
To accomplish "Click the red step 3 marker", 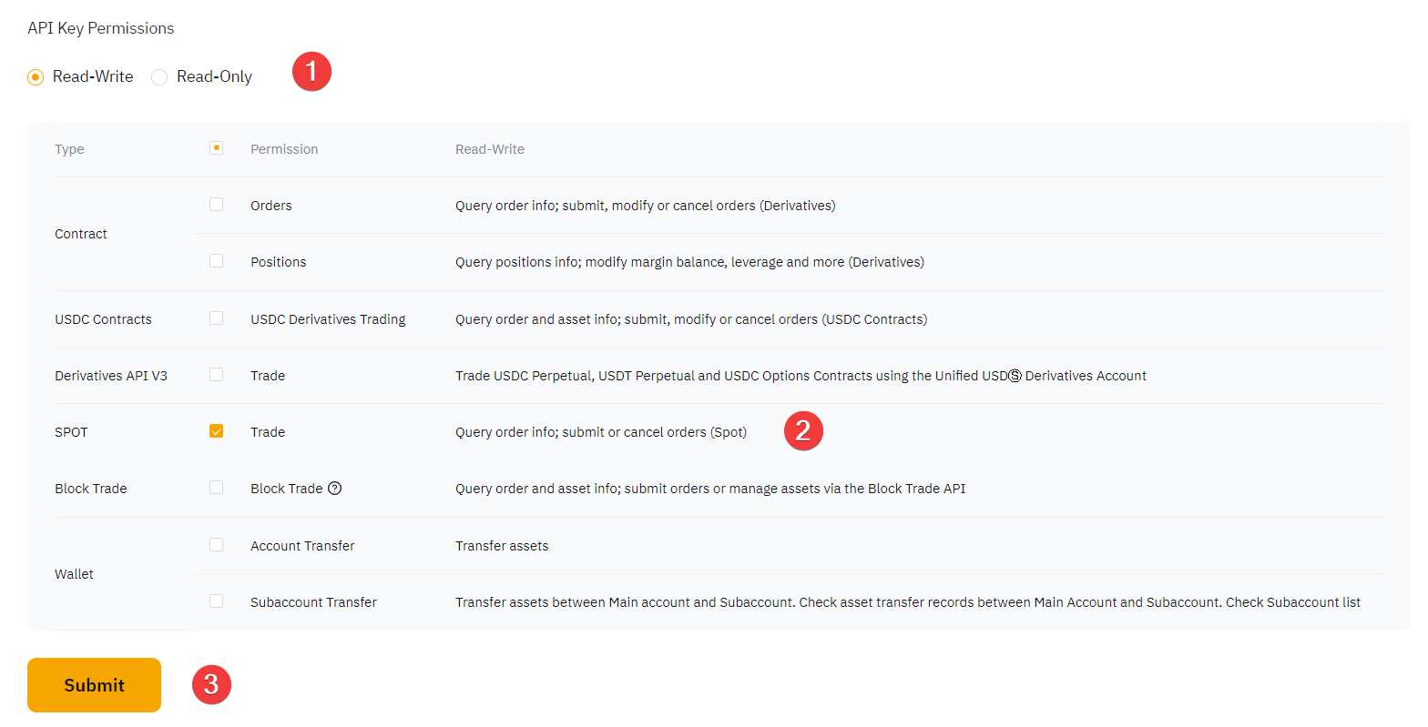I will pyautogui.click(x=211, y=684).
